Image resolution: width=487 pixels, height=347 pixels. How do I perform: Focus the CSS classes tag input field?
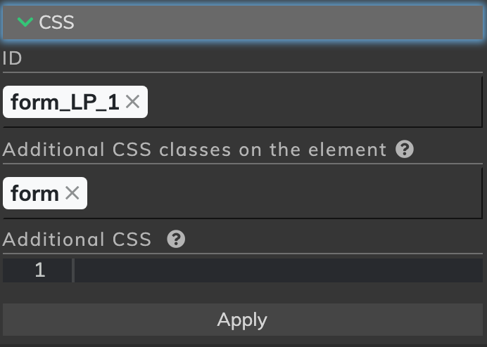[x=284, y=193]
